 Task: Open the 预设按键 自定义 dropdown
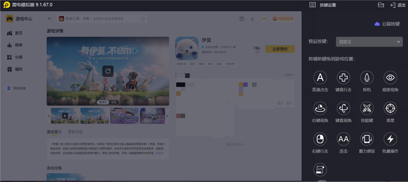[x=369, y=42]
